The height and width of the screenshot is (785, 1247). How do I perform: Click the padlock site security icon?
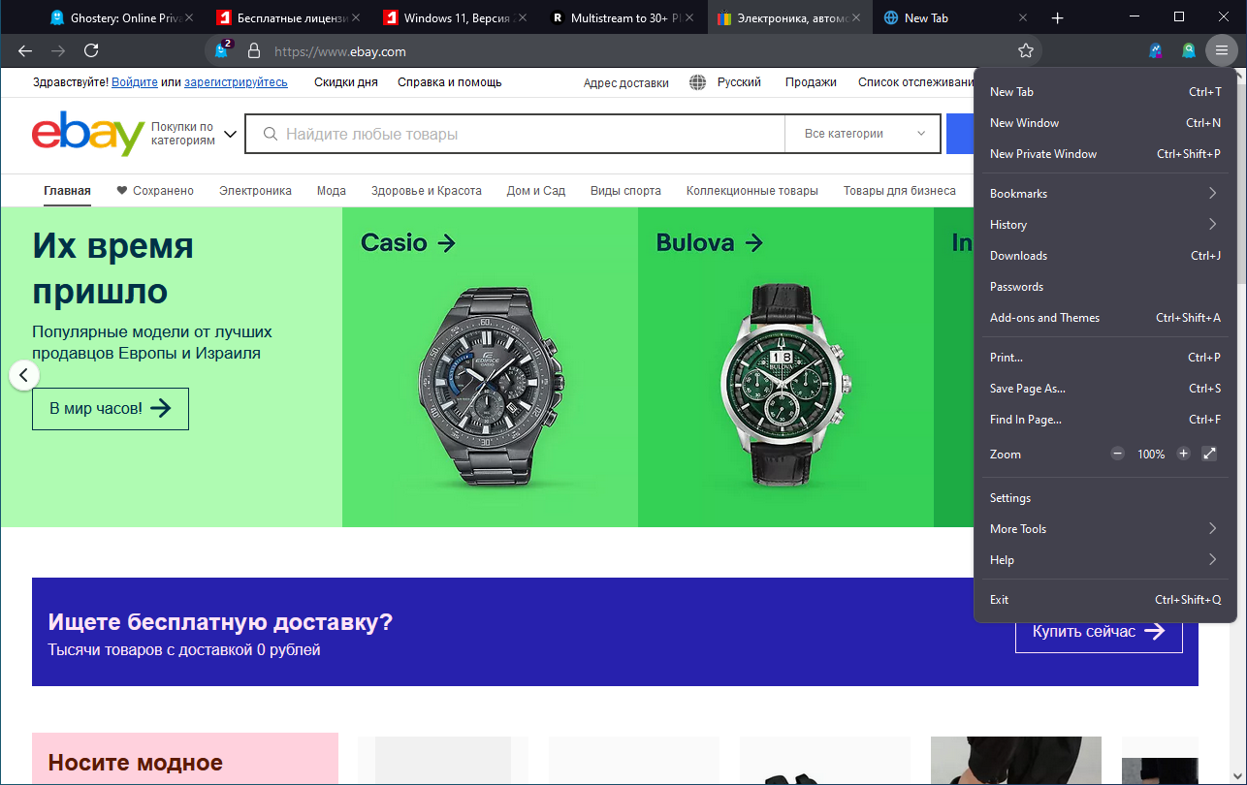point(254,50)
